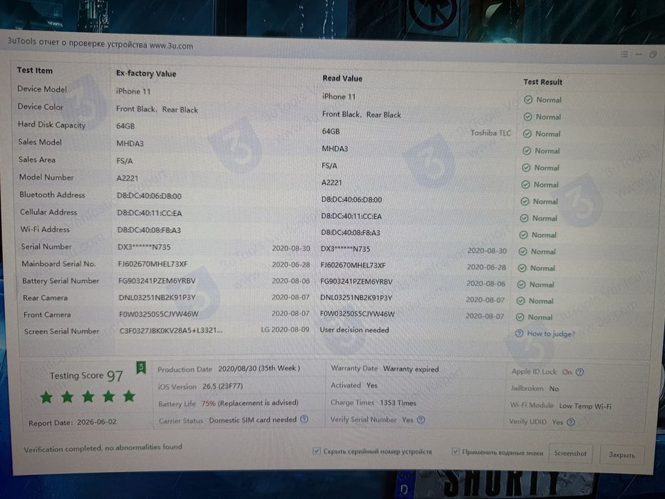Click the 'Ex-factory Value' column header
Image resolution: width=665 pixels, height=499 pixels.
click(146, 73)
